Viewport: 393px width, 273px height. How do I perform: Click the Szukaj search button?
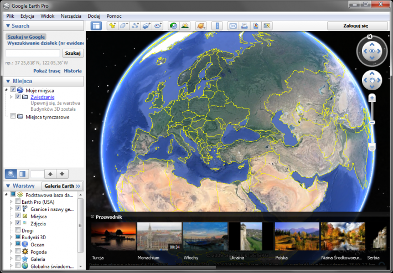[x=73, y=53]
